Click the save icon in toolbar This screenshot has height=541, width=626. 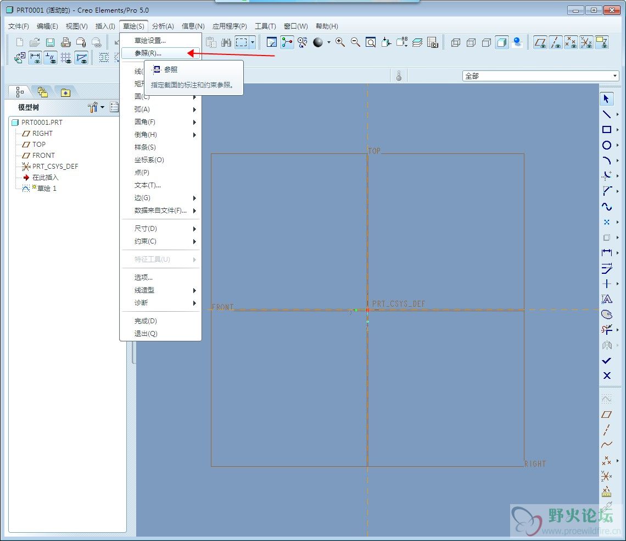[x=51, y=42]
